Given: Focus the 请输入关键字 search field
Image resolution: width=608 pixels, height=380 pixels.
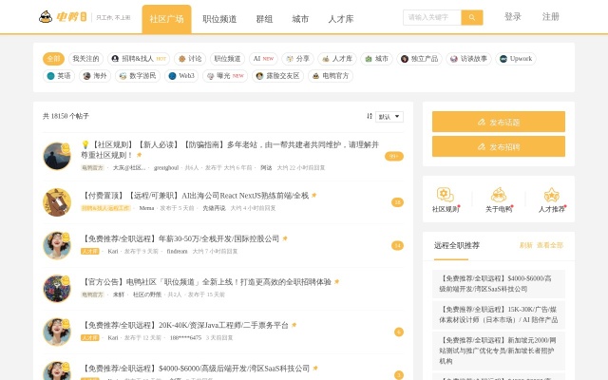Looking at the screenshot, I should click(431, 17).
